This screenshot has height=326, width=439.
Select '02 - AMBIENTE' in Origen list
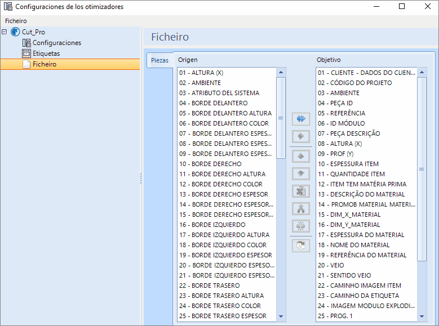tap(227, 83)
